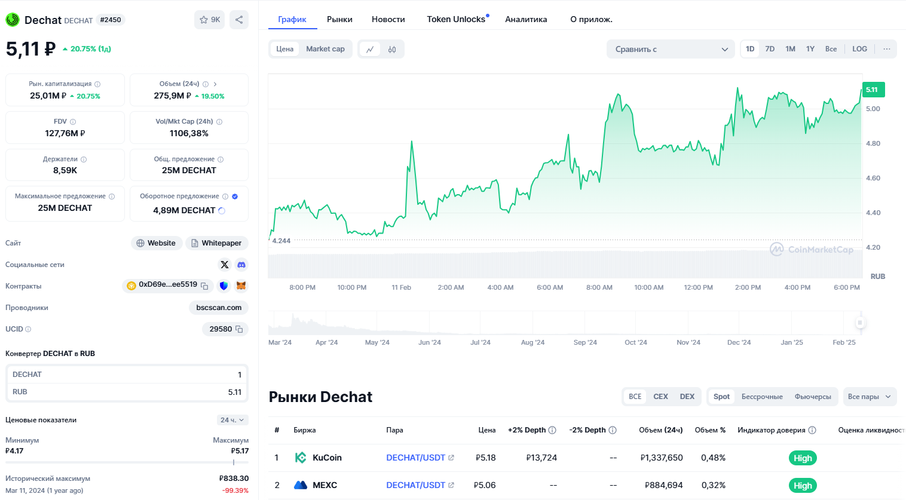Add Dechat to watchlist via star button

pyautogui.click(x=210, y=20)
